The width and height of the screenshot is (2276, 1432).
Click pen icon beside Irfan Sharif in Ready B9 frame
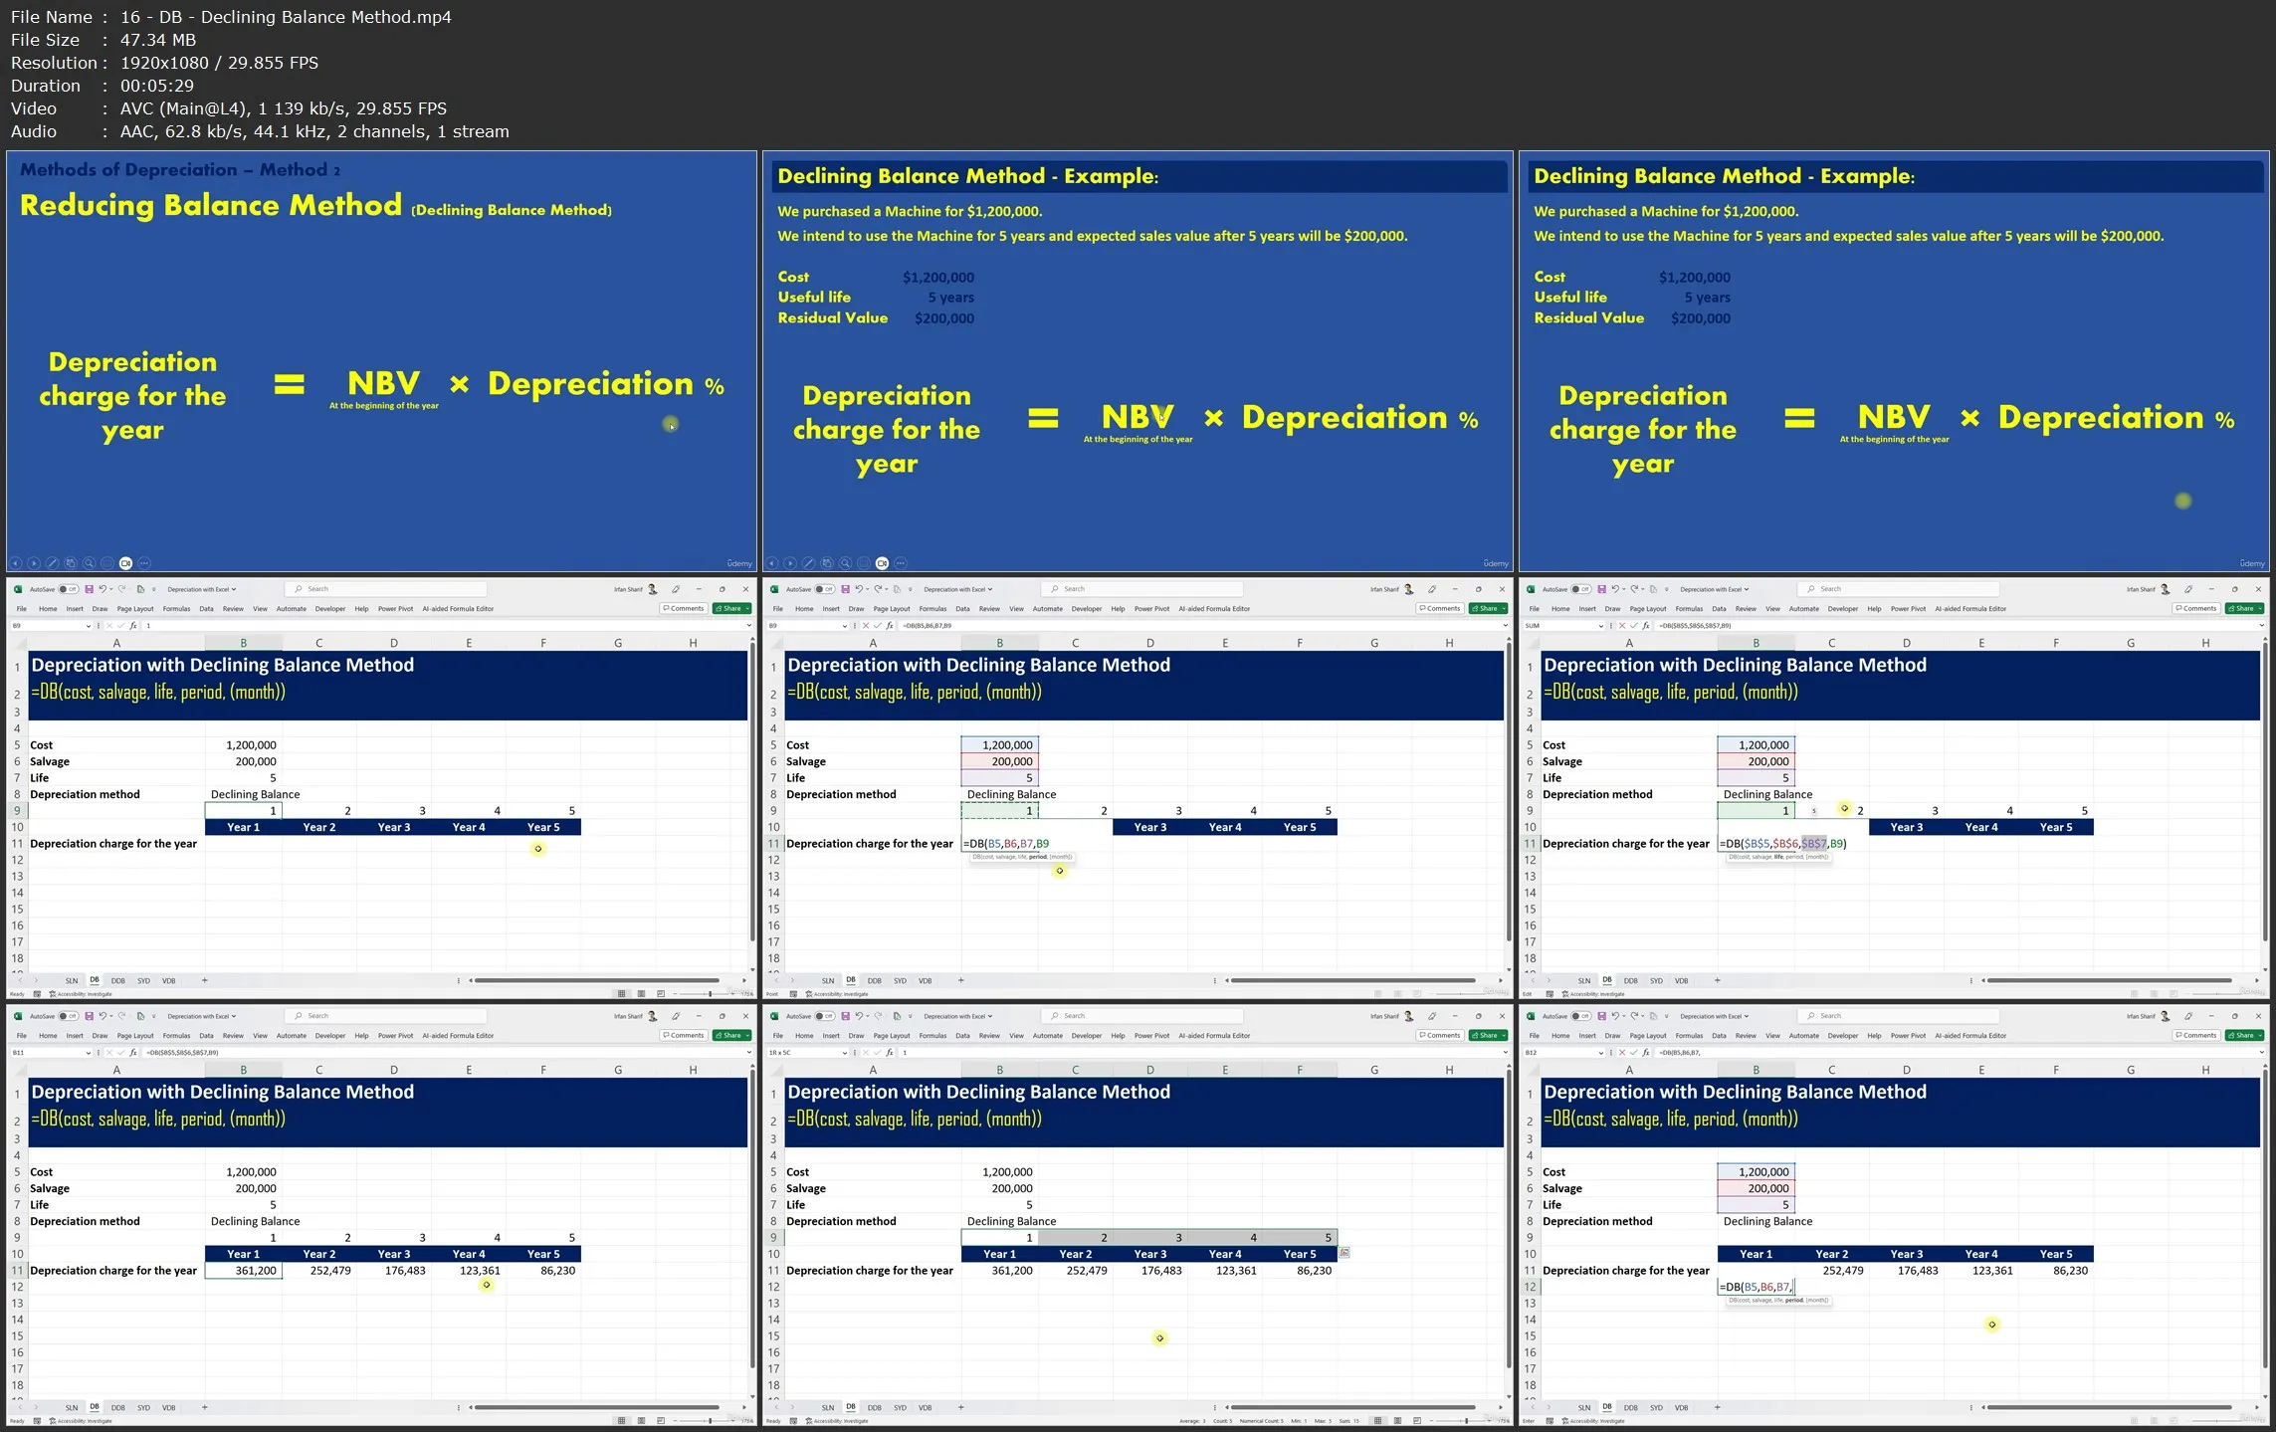pyautogui.click(x=676, y=589)
